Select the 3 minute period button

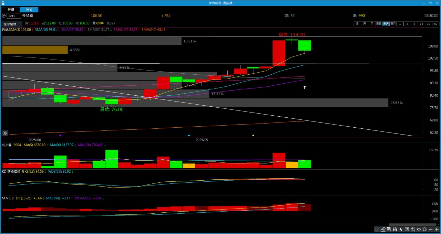tap(407, 24)
